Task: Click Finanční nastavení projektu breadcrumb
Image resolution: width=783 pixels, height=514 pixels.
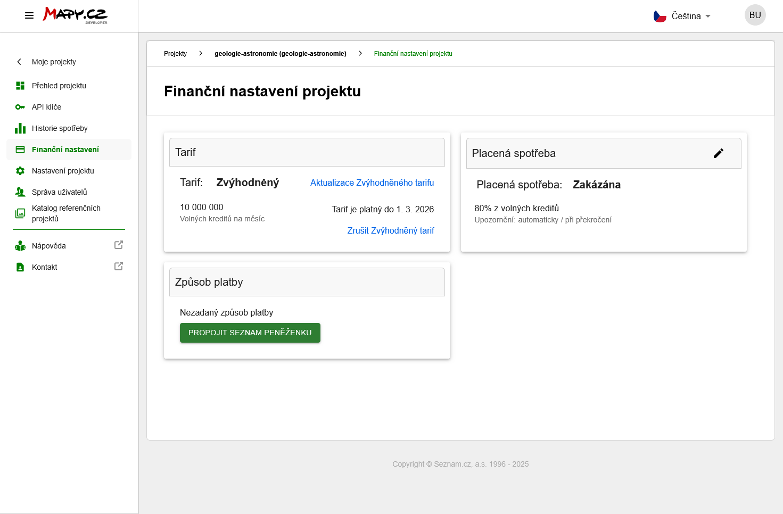Action: [x=413, y=54]
